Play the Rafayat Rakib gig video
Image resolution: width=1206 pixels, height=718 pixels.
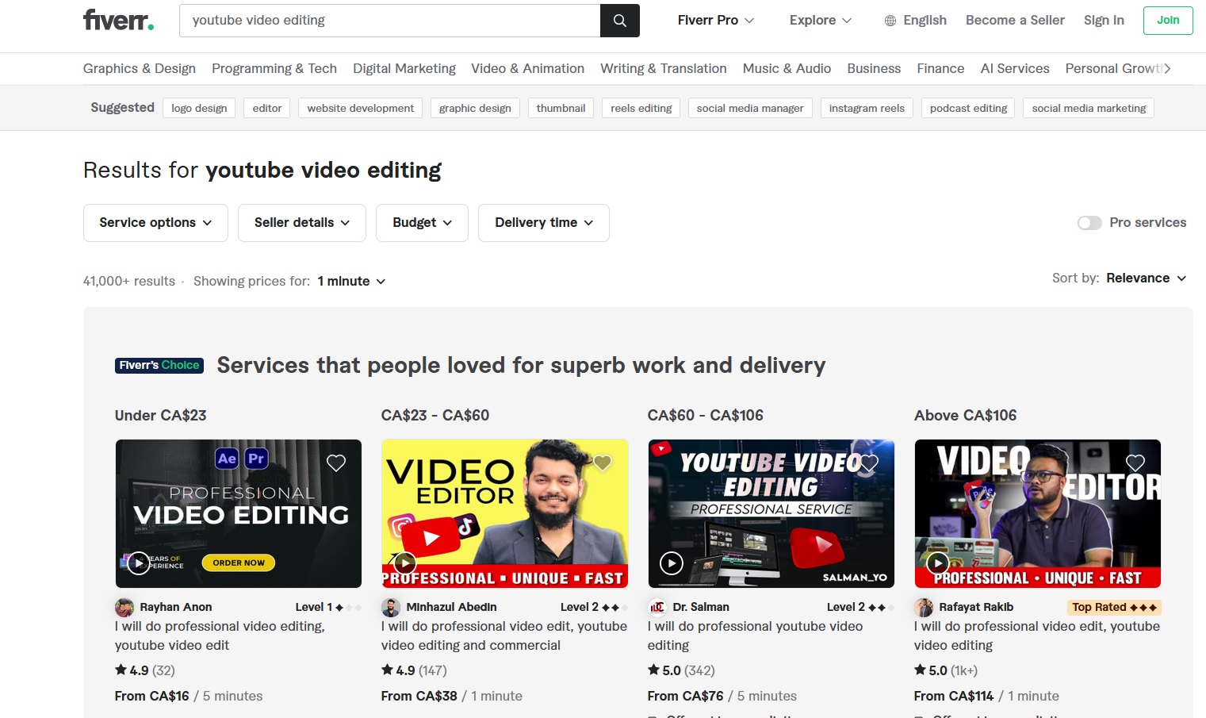pos(938,563)
